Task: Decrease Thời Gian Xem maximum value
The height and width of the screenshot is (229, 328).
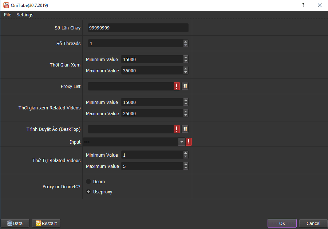Action: tap(186, 73)
